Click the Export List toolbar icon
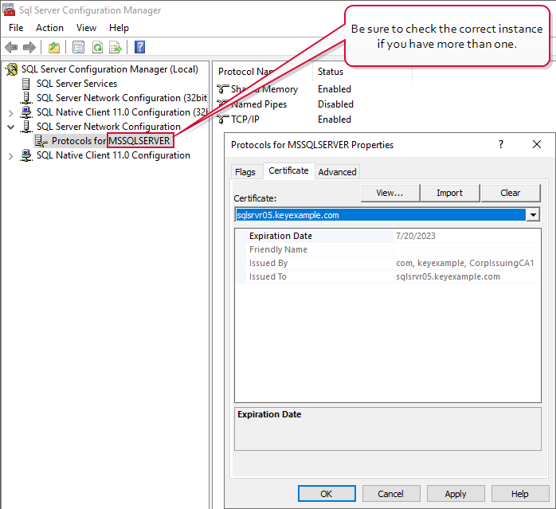556x509 pixels. click(x=116, y=47)
